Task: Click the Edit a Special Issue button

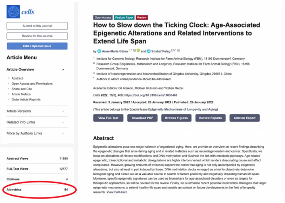Action: [x=37, y=46]
